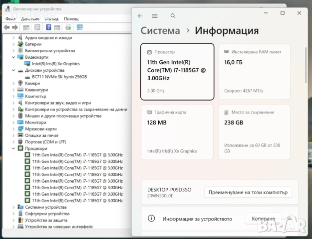Collapse the Видеокарти tree node
Image resolution: width=312 pixels, height=239 pixels.
(13, 57)
